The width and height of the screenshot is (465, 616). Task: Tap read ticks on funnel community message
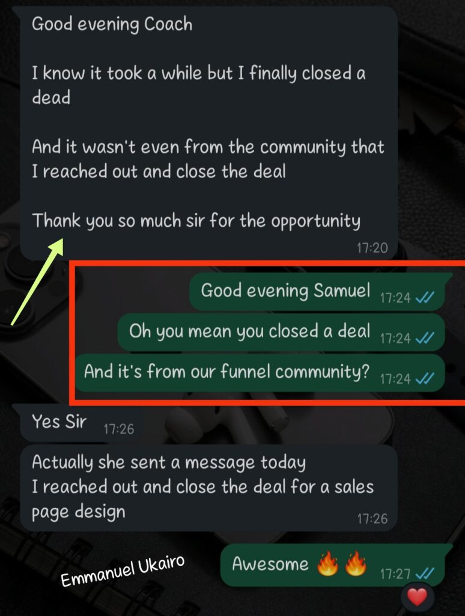tap(425, 378)
